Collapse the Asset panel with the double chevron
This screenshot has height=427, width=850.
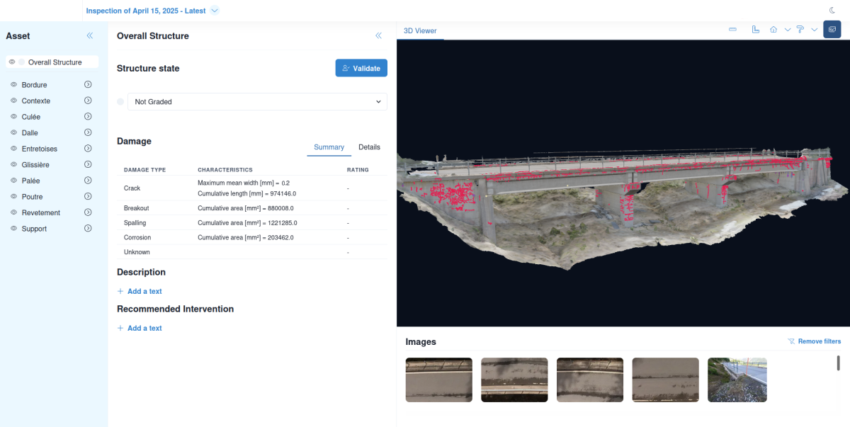[x=90, y=35]
